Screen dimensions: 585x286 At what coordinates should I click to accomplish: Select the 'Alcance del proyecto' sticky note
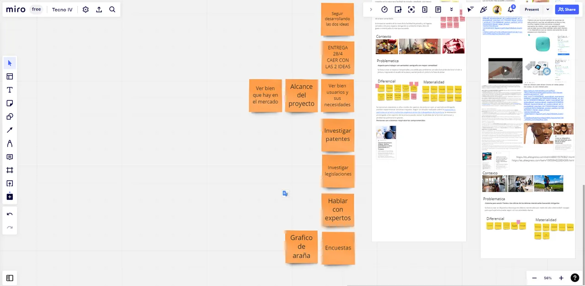point(301,95)
